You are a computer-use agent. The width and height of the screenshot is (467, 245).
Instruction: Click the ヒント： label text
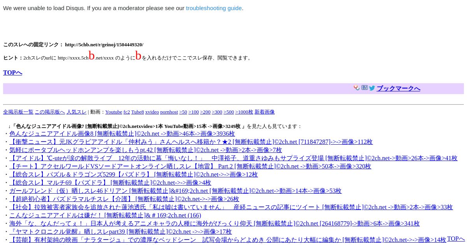(x=13, y=58)
